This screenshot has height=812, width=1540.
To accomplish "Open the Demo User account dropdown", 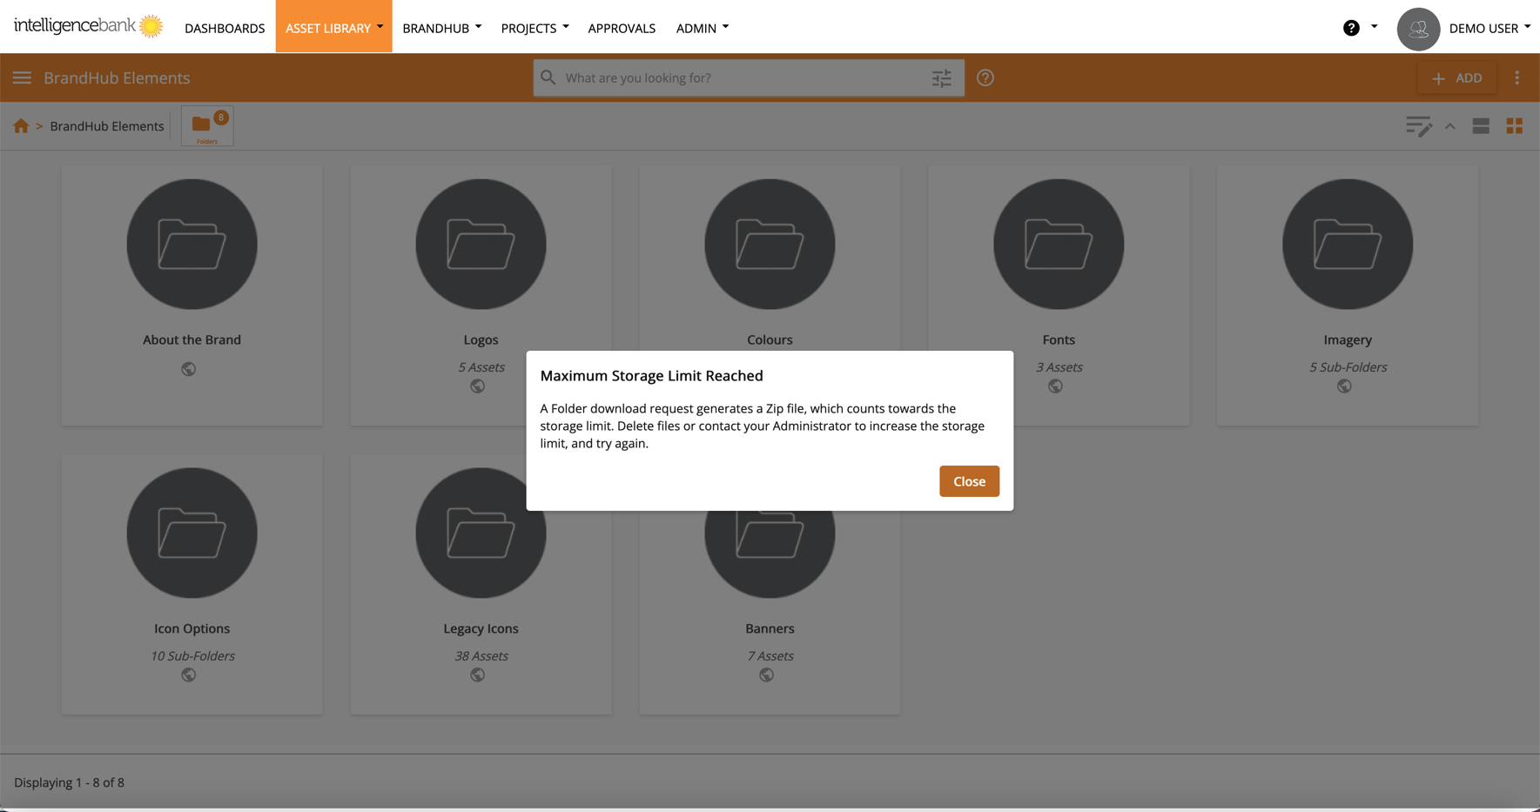I will point(1489,28).
